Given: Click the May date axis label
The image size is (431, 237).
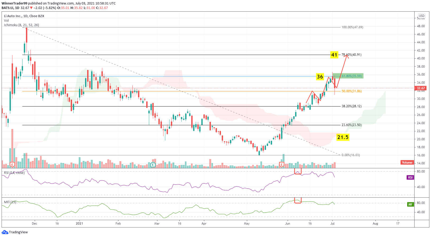Looking at the screenshot, I should tap(247, 224).
